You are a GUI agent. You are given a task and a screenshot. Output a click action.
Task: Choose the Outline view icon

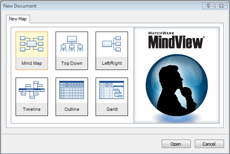[72, 97]
